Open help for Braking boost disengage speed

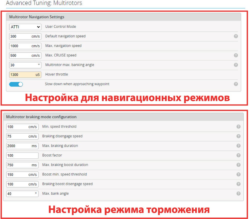(x=238, y=184)
